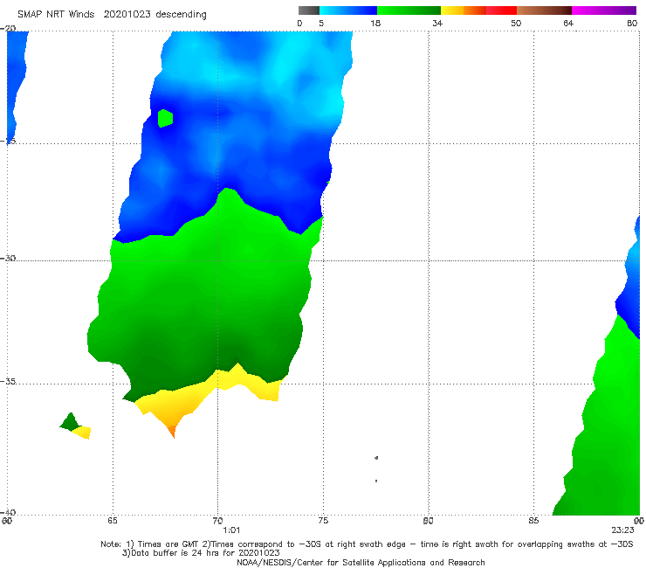The width and height of the screenshot is (646, 568).
Task: Click the title 'SMAP NRT Winds 20201023 descending'
Action: click(x=112, y=14)
